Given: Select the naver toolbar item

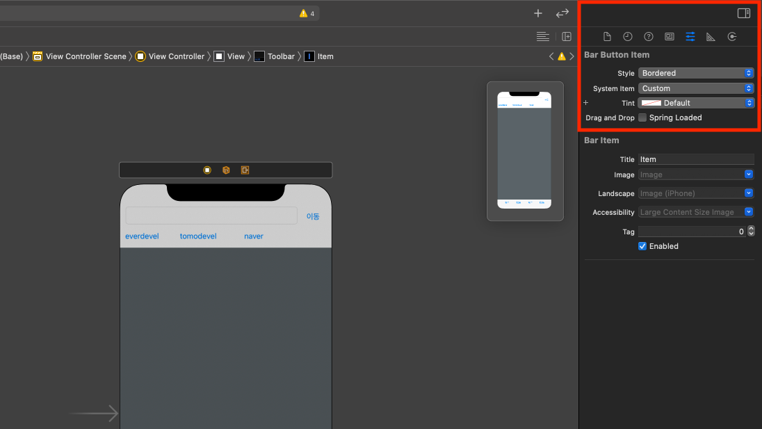Looking at the screenshot, I should tap(254, 236).
